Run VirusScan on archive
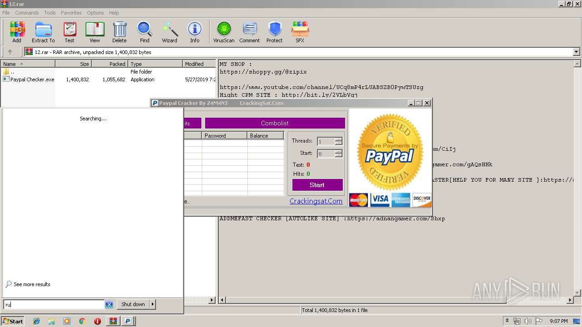Viewport: 582px width, 327px height. 224,32
